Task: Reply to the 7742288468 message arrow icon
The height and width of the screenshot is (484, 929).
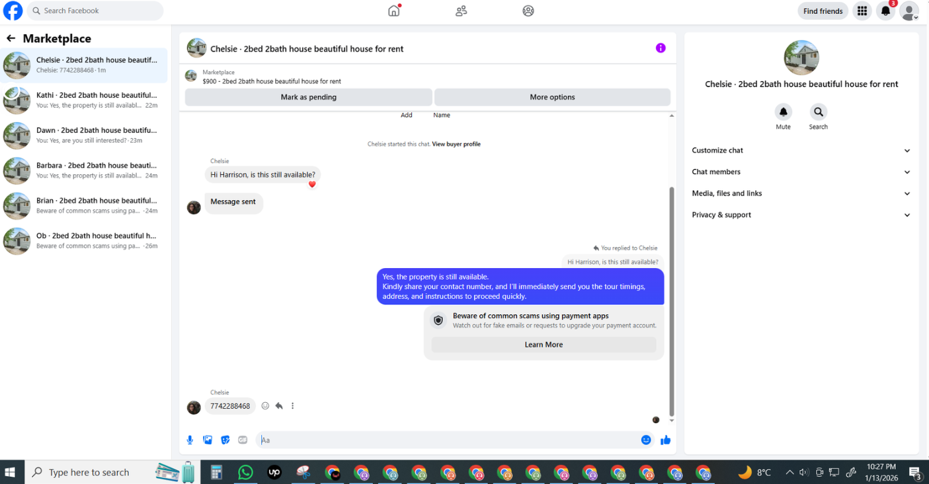Action: (279, 406)
